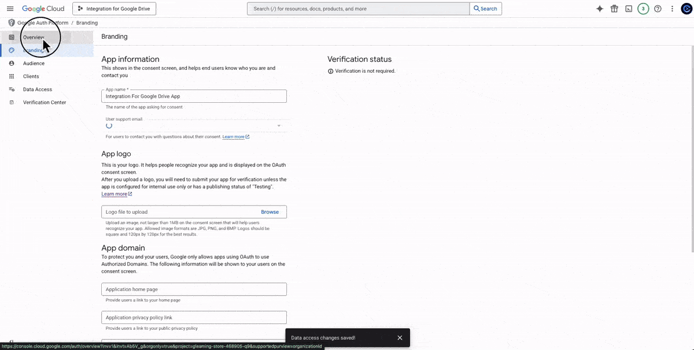Click the App domain heading
The height and width of the screenshot is (350, 694).
pyautogui.click(x=123, y=248)
